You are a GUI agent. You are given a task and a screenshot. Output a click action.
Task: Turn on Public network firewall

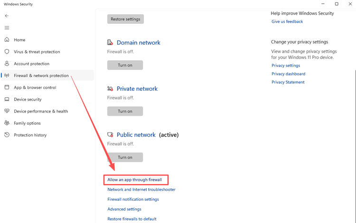125,157
